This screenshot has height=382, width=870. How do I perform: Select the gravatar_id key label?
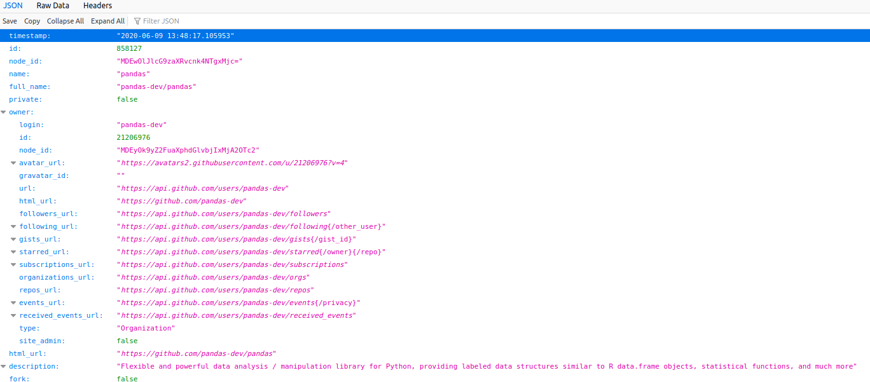(x=44, y=175)
